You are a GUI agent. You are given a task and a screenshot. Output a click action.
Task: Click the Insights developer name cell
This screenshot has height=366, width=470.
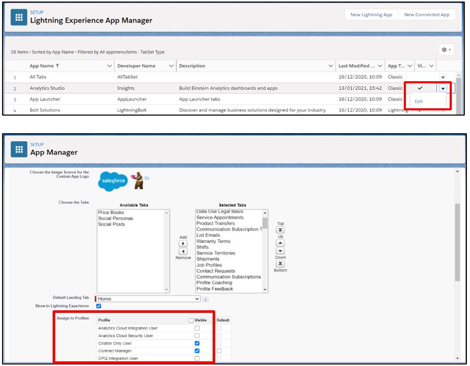[126, 88]
